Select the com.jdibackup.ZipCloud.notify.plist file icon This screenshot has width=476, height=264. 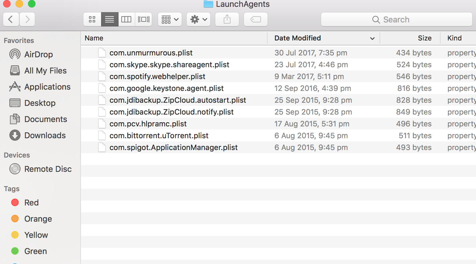(x=102, y=112)
